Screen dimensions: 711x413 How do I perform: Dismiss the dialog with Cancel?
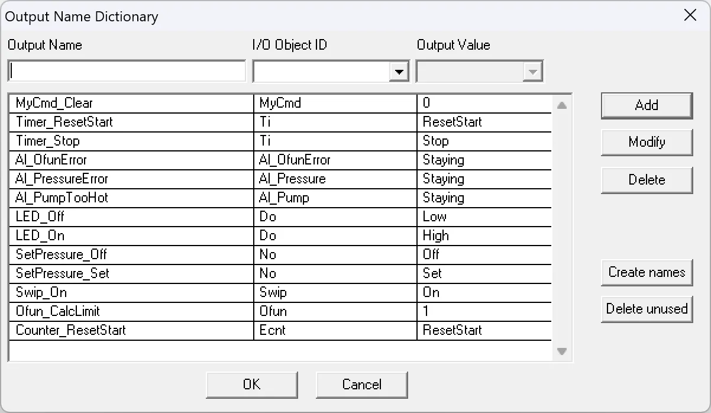click(x=361, y=385)
